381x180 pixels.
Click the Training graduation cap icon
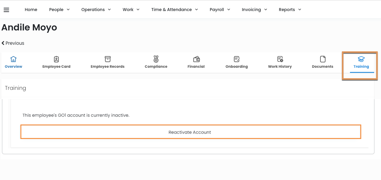tap(361, 59)
